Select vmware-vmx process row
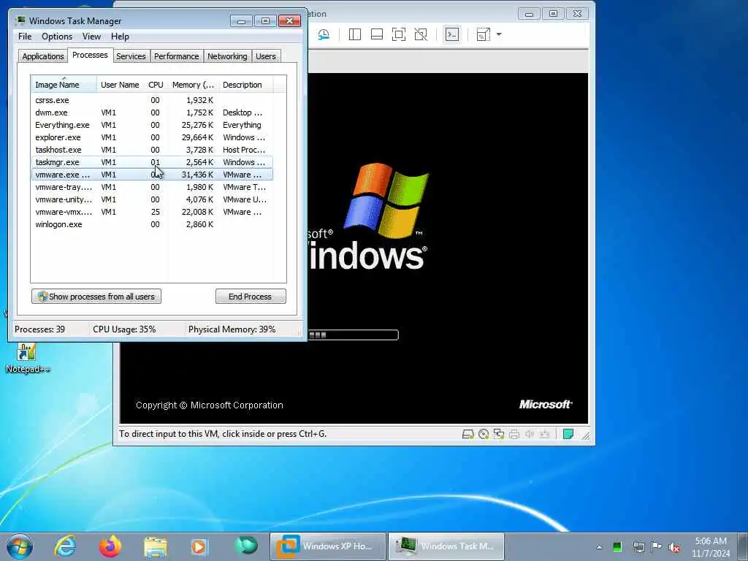Image resolution: width=748 pixels, height=561 pixels. point(152,212)
